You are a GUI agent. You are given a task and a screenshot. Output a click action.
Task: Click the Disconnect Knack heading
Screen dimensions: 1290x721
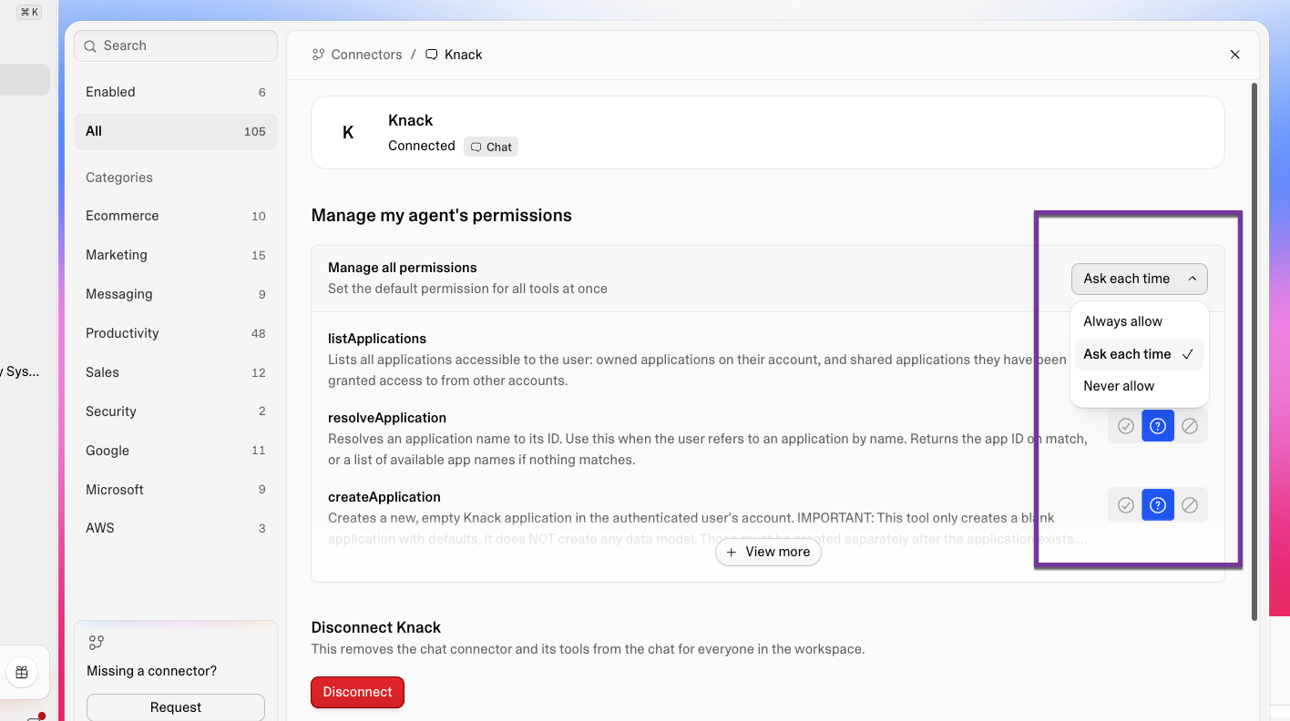click(376, 627)
